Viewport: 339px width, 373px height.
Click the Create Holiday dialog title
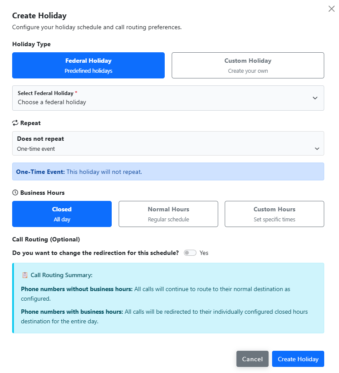point(39,16)
